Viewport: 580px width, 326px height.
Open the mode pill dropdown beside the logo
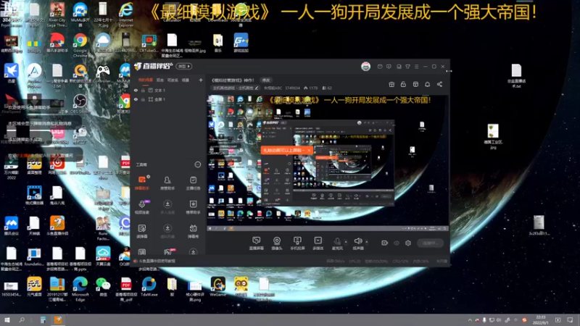point(184,66)
